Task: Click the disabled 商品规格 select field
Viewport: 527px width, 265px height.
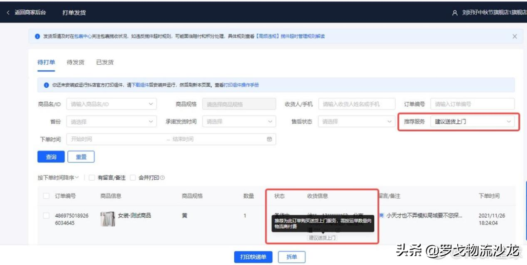Action: pos(239,104)
